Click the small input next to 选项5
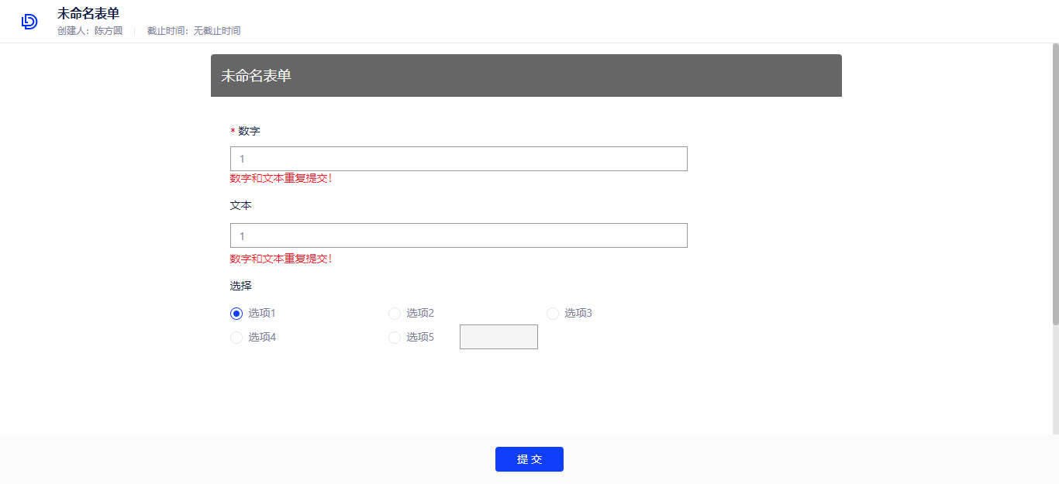 [x=498, y=336]
